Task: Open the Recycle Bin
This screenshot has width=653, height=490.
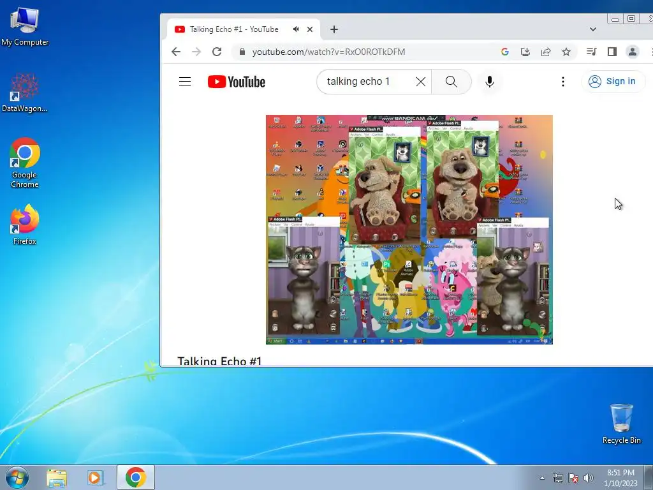Action: tap(621, 424)
